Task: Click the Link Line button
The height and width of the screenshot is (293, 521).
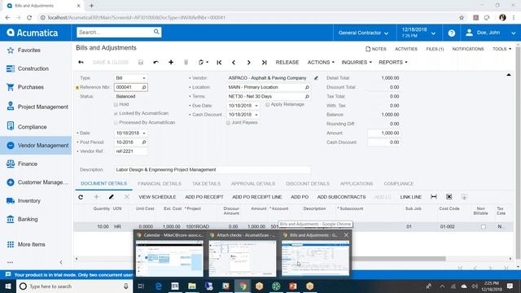Action: click(x=410, y=197)
